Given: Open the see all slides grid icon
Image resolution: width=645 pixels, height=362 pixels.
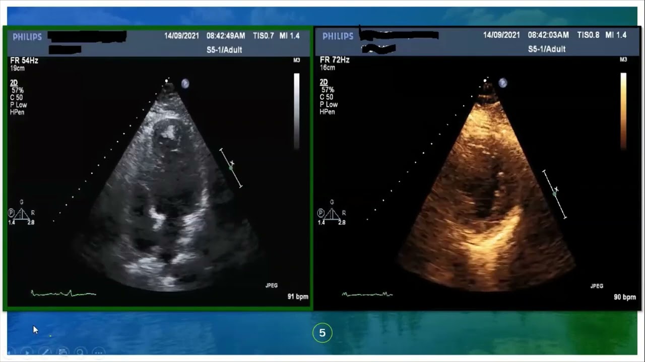Looking at the screenshot, I should 62,352.
